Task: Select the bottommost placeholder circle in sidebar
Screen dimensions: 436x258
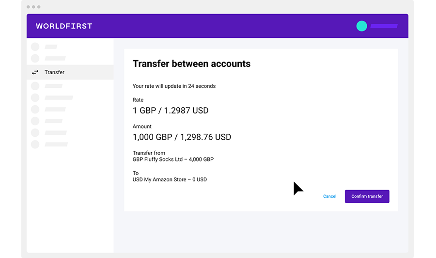Action: point(35,145)
